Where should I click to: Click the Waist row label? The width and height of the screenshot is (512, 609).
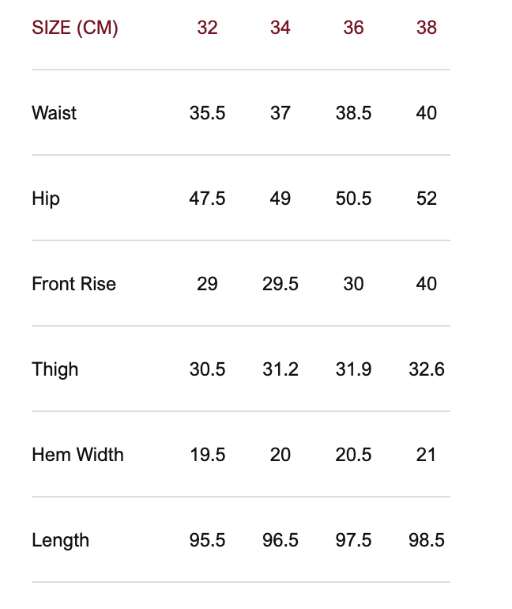[55, 113]
